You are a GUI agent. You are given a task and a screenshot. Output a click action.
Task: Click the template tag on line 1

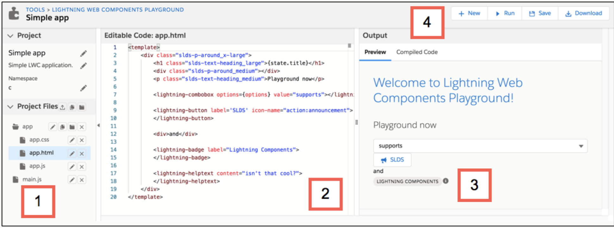click(x=144, y=47)
